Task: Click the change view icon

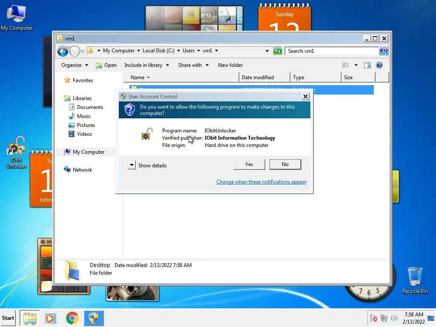Action: pos(346,65)
